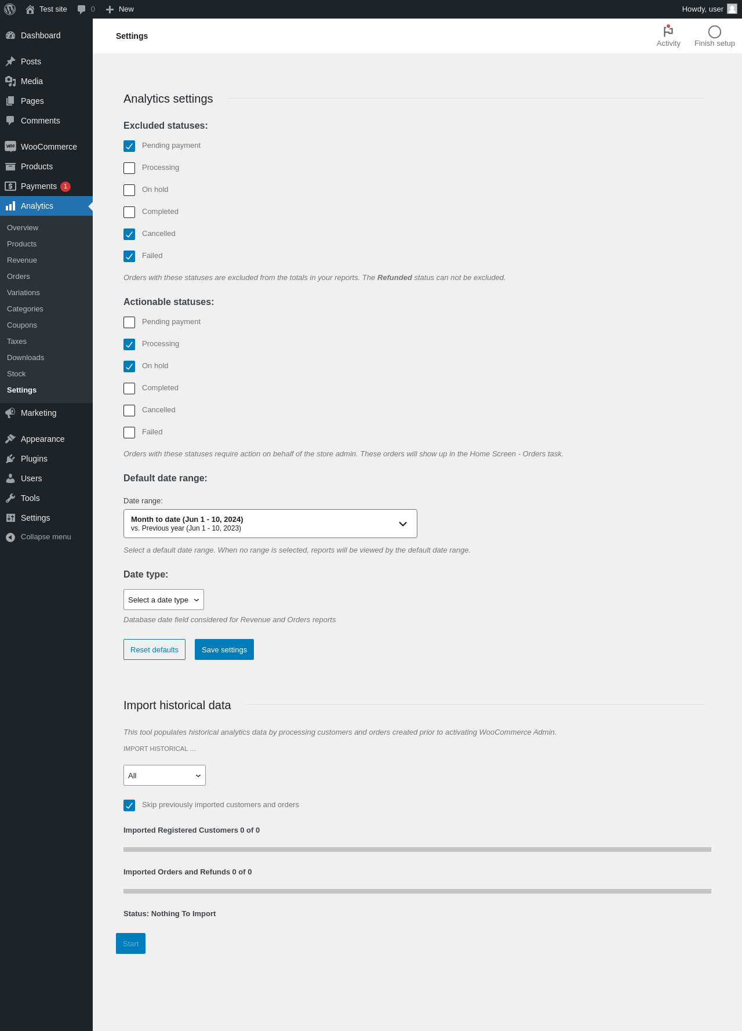
Task: Check actionable status Cancelled
Action: tap(129, 411)
